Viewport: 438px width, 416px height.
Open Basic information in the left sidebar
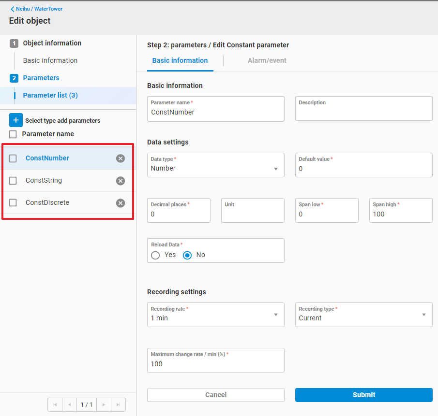(50, 60)
